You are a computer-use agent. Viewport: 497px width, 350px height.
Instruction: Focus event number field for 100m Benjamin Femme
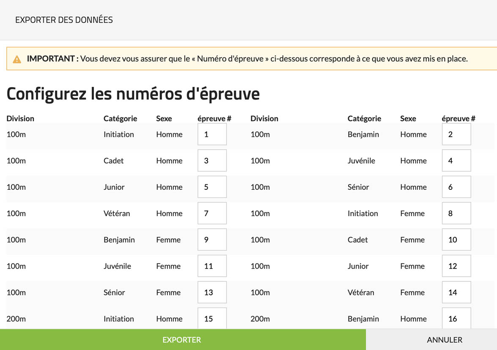(x=212, y=239)
